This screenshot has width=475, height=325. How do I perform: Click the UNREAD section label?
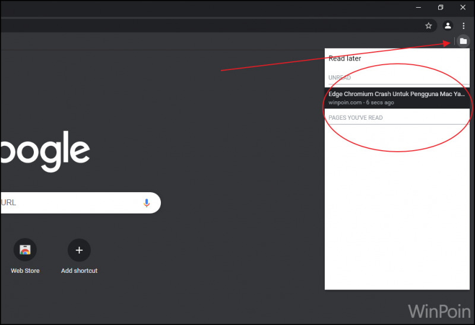coord(340,78)
